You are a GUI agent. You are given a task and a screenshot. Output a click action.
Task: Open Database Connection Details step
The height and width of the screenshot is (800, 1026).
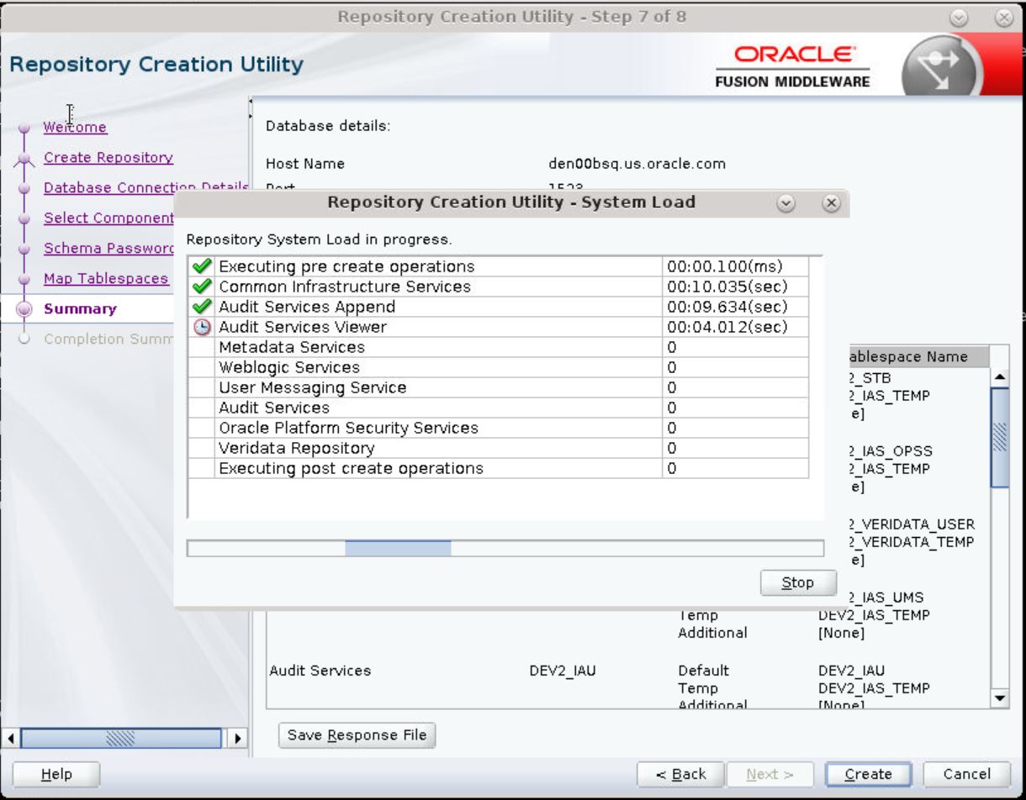coord(145,187)
